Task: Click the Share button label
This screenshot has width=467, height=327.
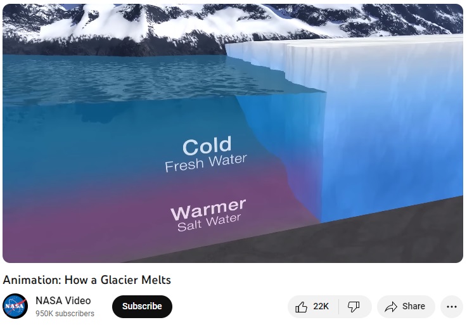Action: (413, 307)
